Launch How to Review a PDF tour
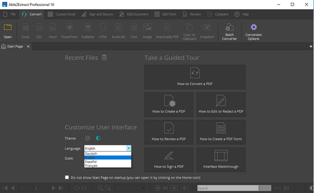314x193 pixels. [169, 132]
